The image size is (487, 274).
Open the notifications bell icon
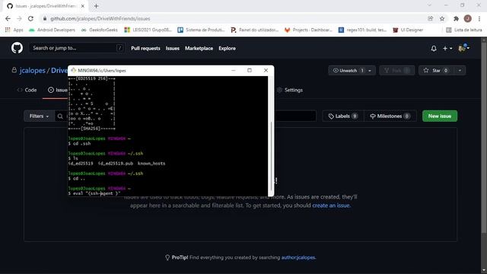(x=434, y=49)
